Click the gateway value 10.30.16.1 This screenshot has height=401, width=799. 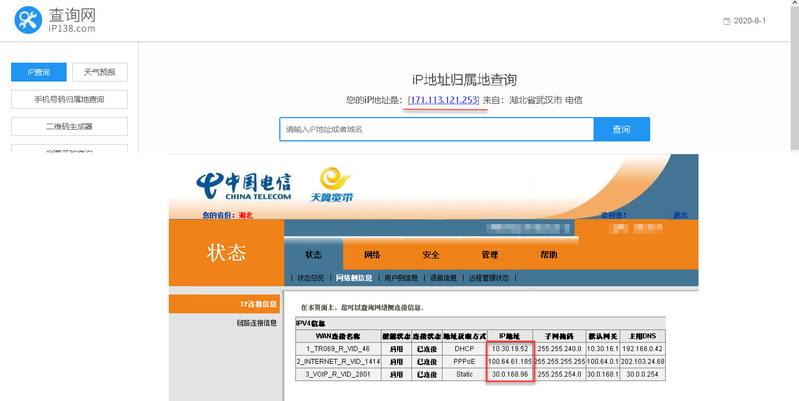604,349
